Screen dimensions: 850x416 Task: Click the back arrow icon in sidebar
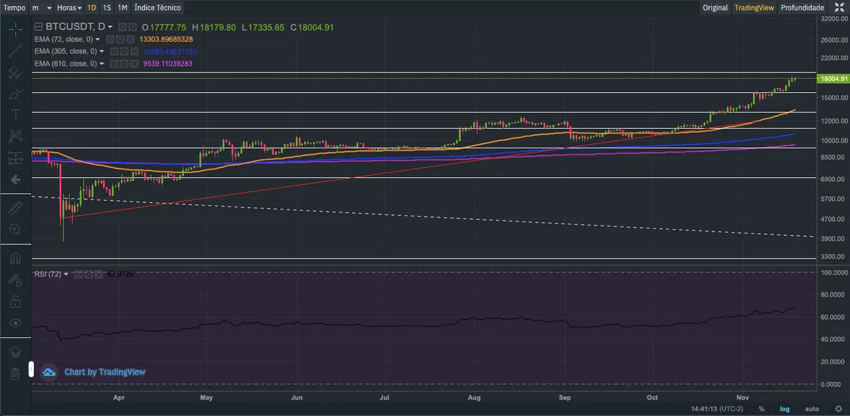click(x=15, y=179)
